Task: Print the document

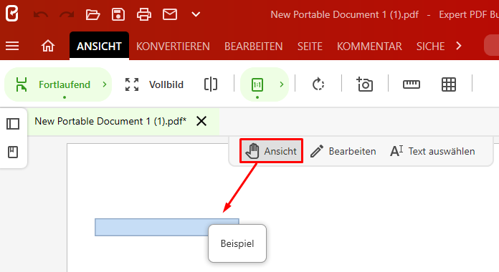Action: click(144, 14)
